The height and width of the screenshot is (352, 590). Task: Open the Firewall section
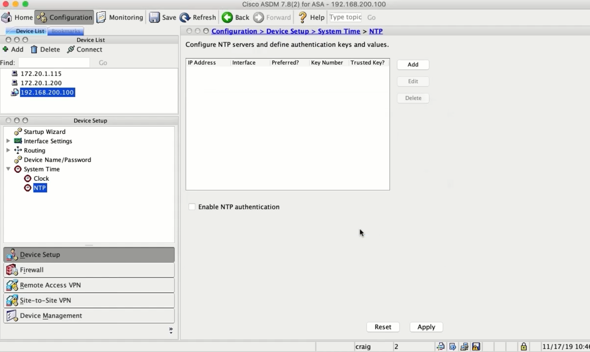pyautogui.click(x=89, y=270)
